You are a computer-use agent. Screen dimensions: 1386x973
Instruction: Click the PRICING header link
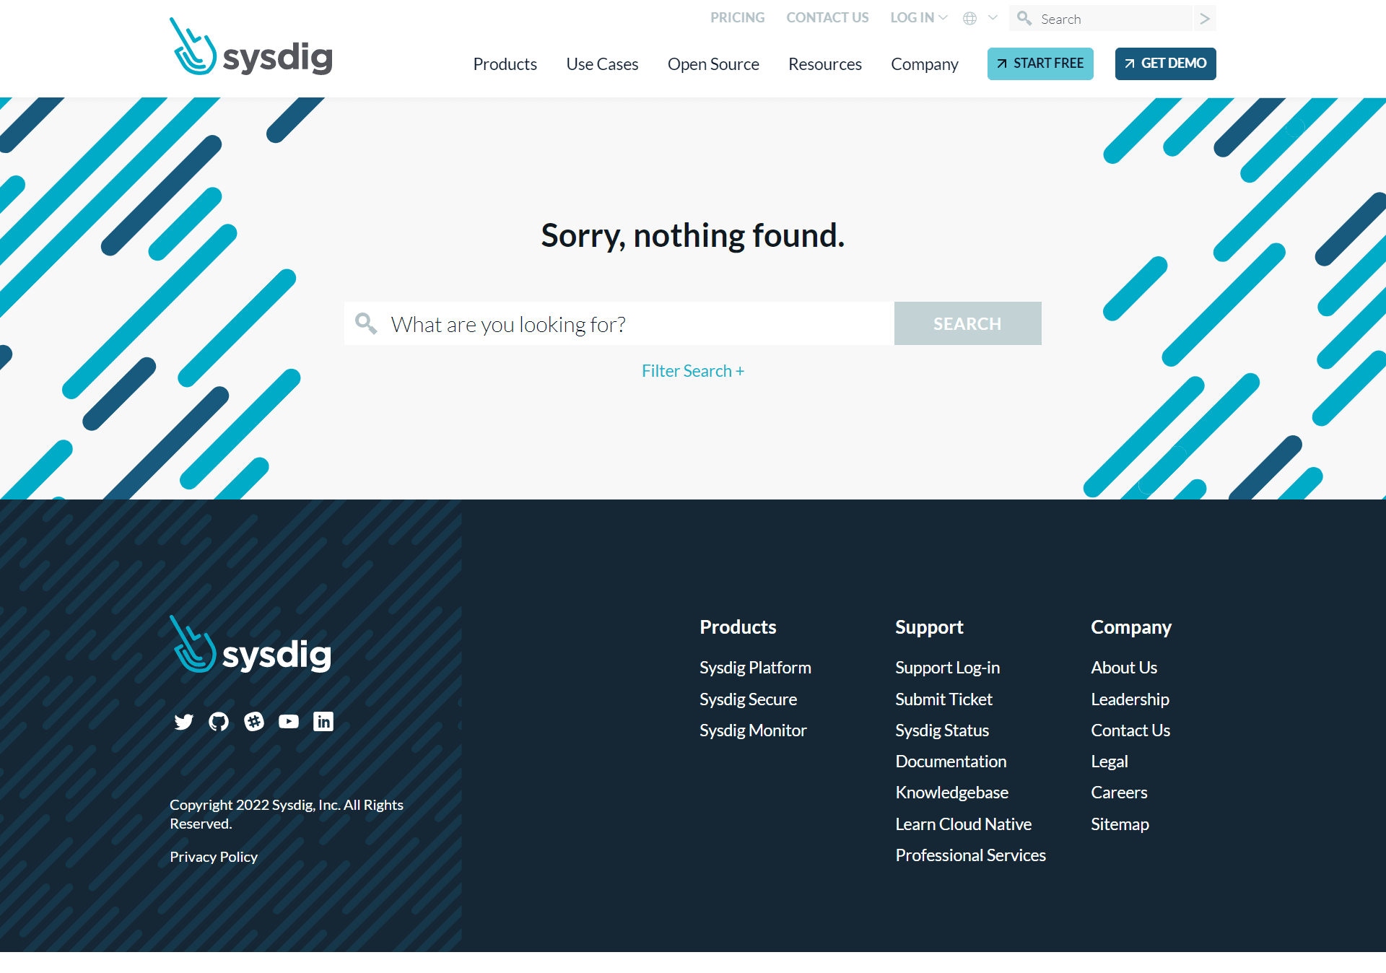[735, 18]
